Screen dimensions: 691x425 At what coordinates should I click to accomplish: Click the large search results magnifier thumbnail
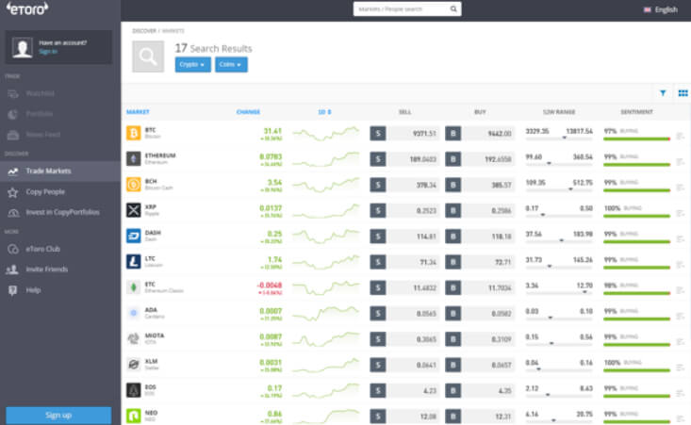tap(148, 57)
